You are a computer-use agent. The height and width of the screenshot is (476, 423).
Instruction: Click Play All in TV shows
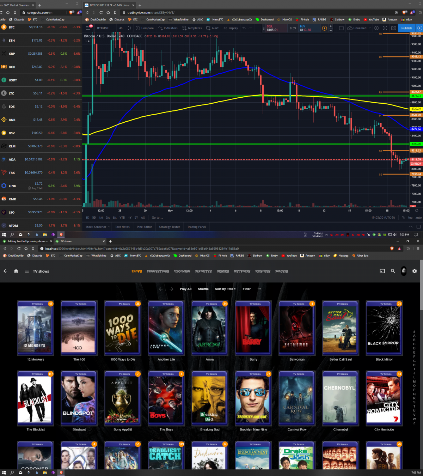click(x=186, y=289)
